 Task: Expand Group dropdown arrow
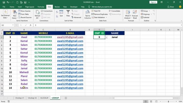(149, 11)
